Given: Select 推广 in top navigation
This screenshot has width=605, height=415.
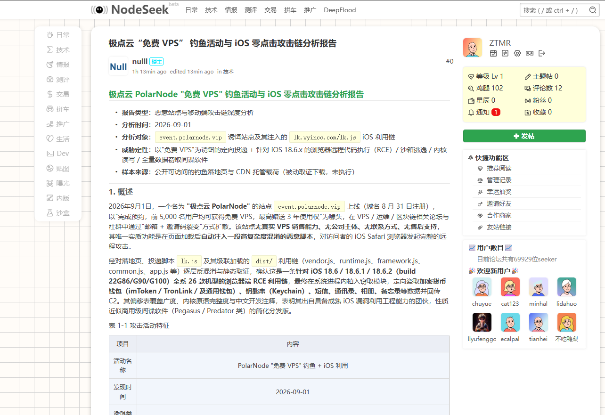Looking at the screenshot, I should coord(310,10).
